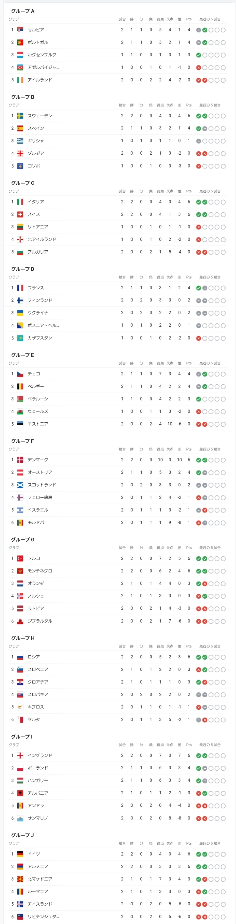This screenshot has width=236, height=924.
Task: Click the Turkey flag in Group G
Action: pos(20,558)
